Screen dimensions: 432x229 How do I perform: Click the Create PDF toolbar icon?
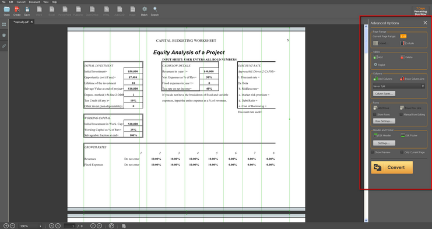(x=17, y=11)
